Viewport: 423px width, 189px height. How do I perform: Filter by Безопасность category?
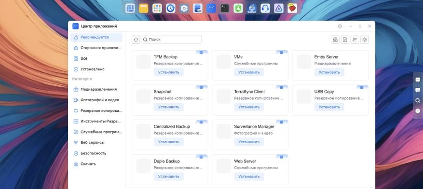tap(96, 153)
